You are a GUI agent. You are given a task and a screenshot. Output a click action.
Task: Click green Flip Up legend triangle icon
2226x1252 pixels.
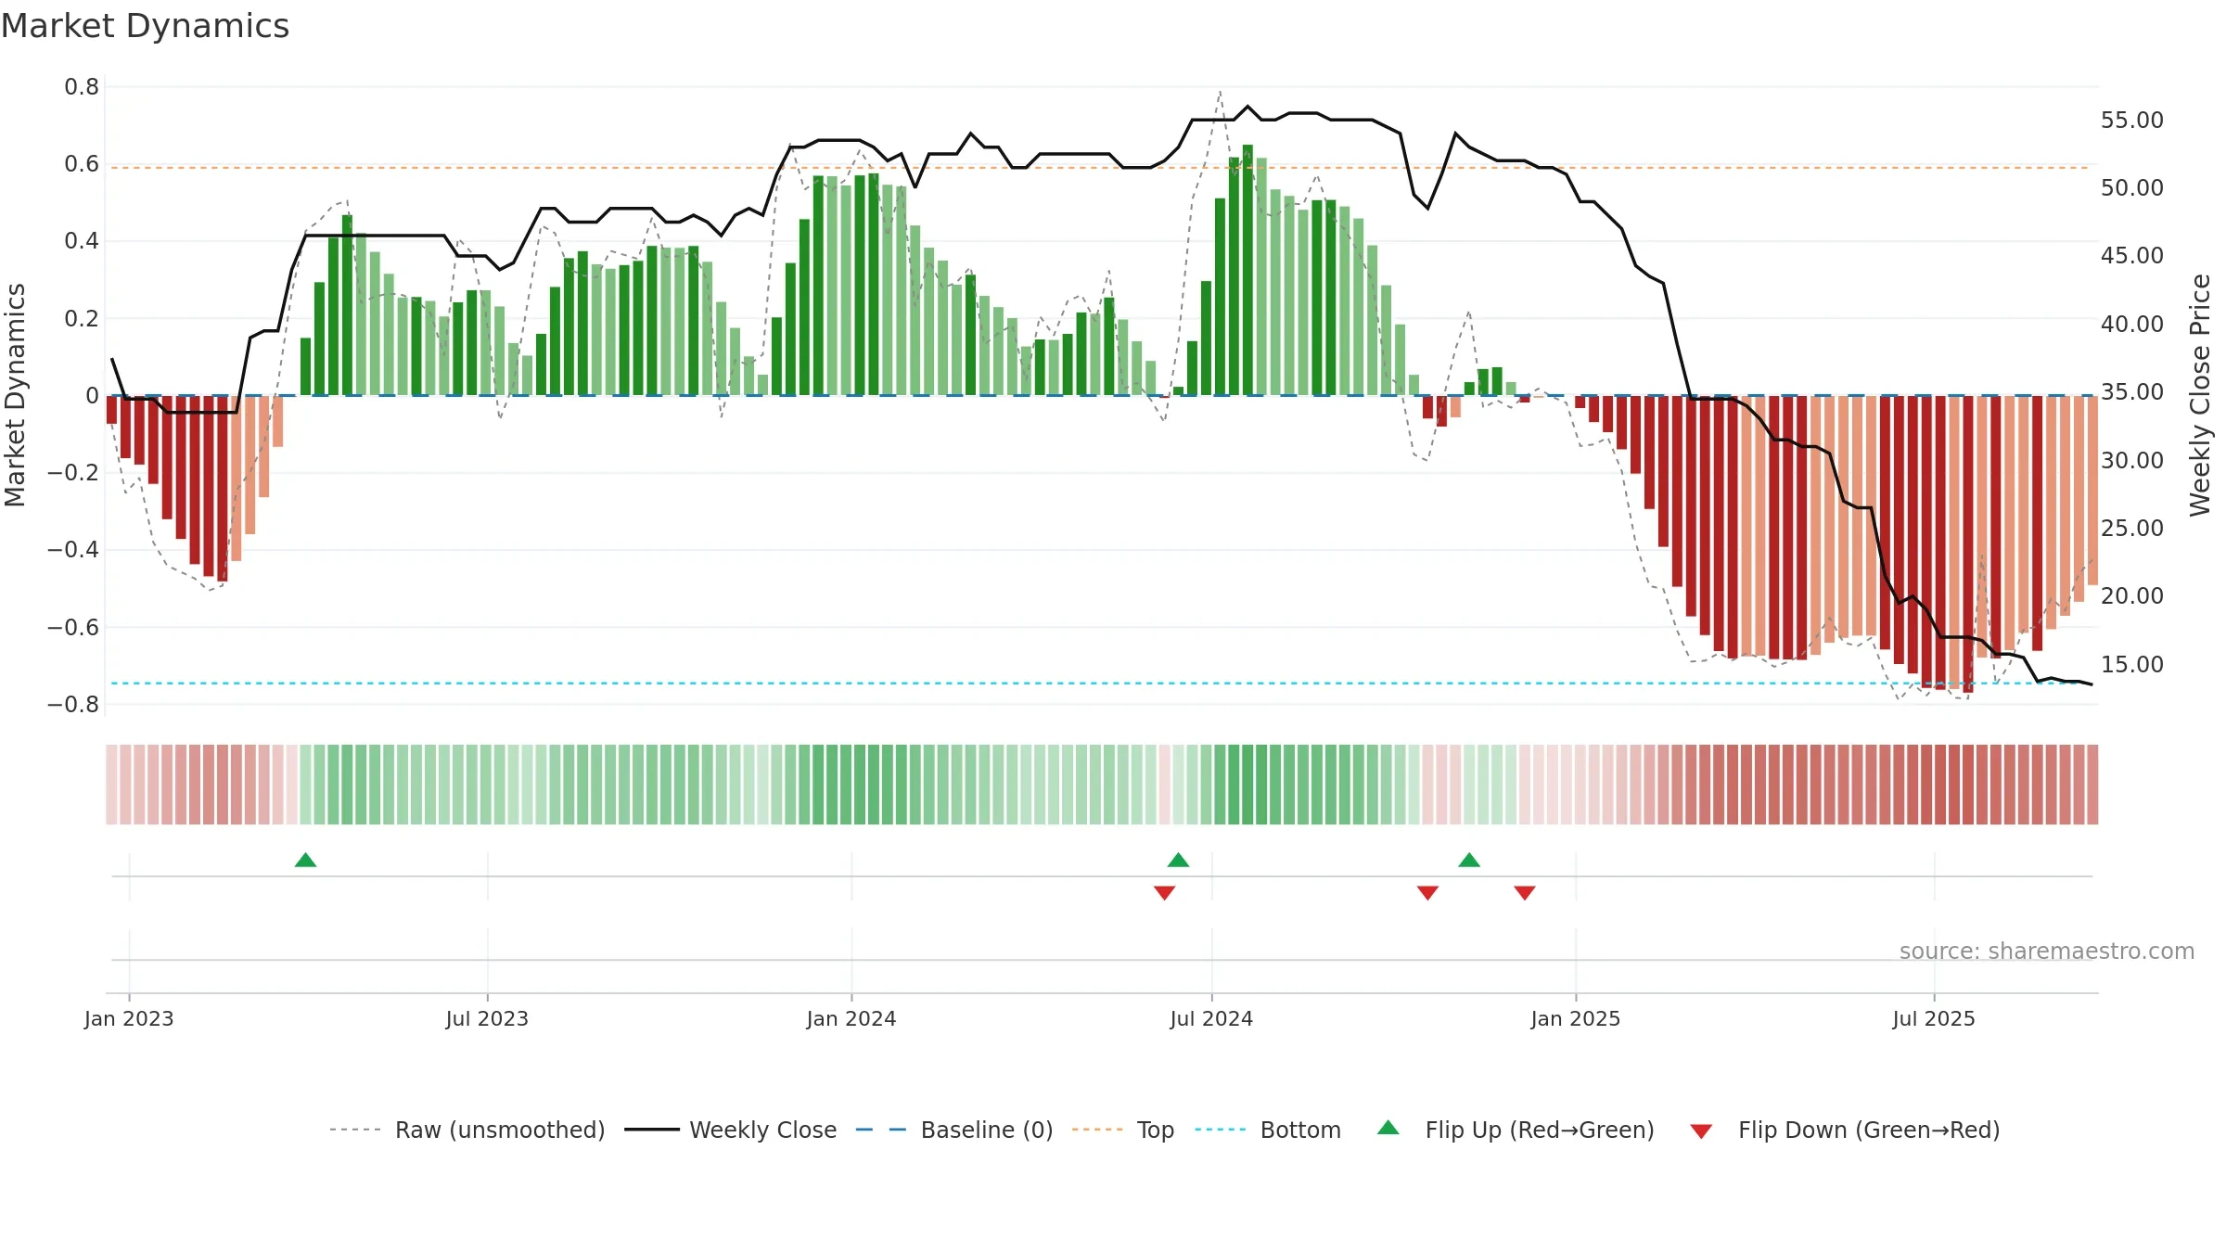(1388, 1128)
